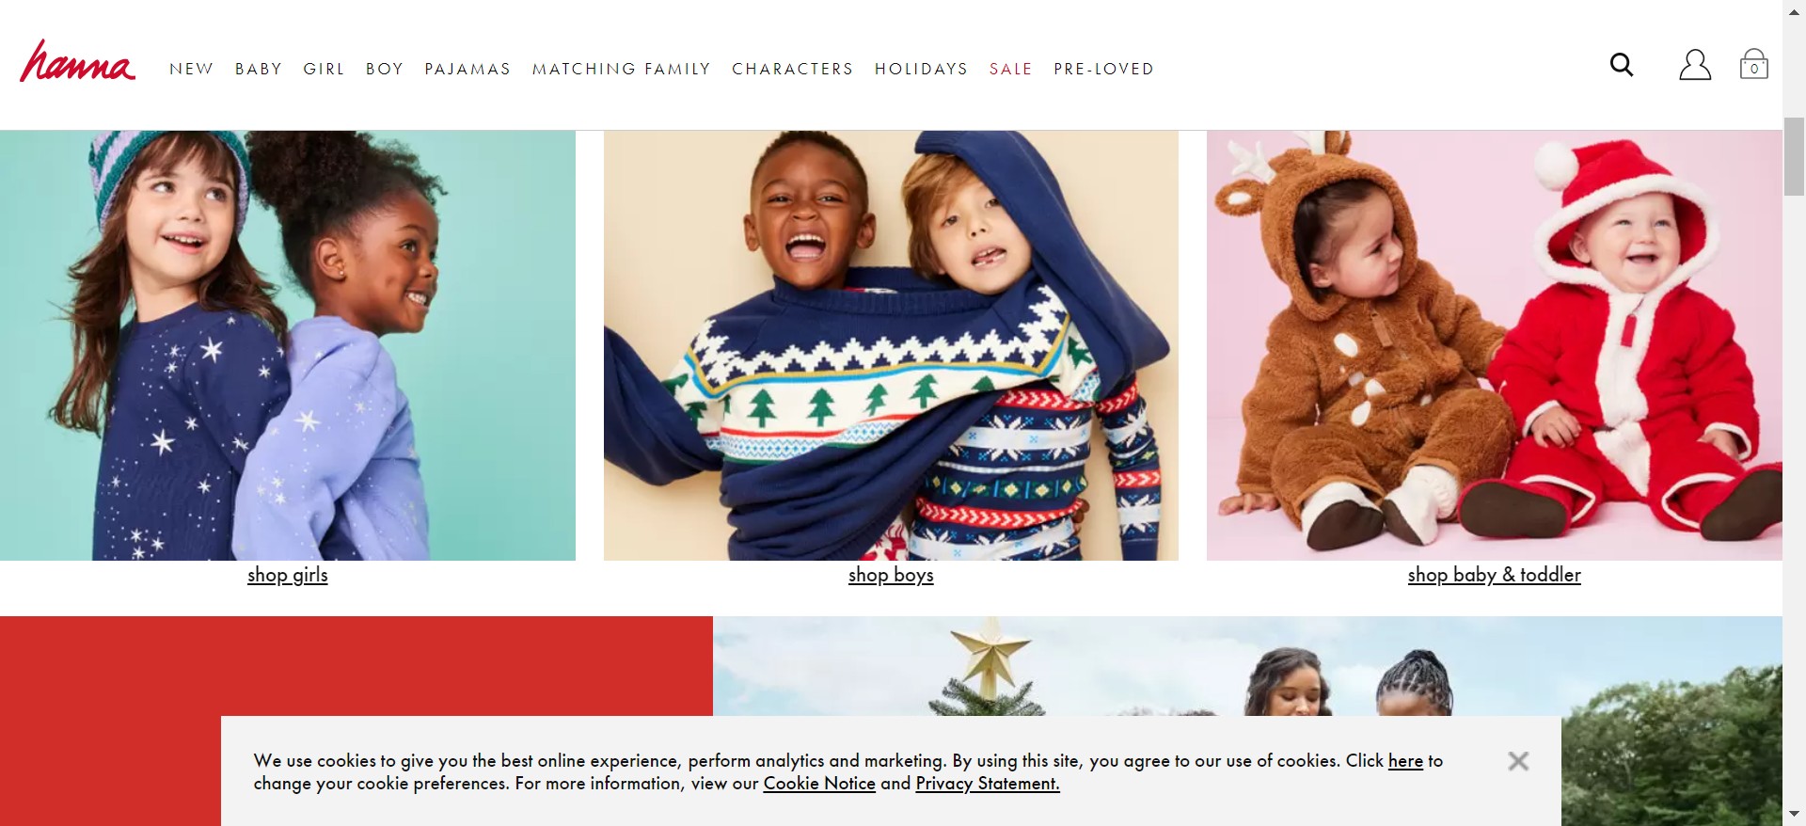
Task: Expand the PAJAMAS navigation menu
Action: tap(467, 69)
